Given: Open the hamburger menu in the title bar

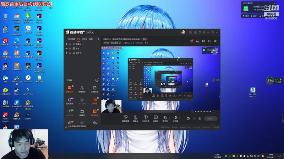Looking at the screenshot, I should (204, 33).
